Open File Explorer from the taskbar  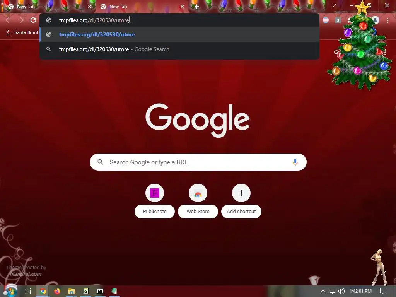point(72,291)
